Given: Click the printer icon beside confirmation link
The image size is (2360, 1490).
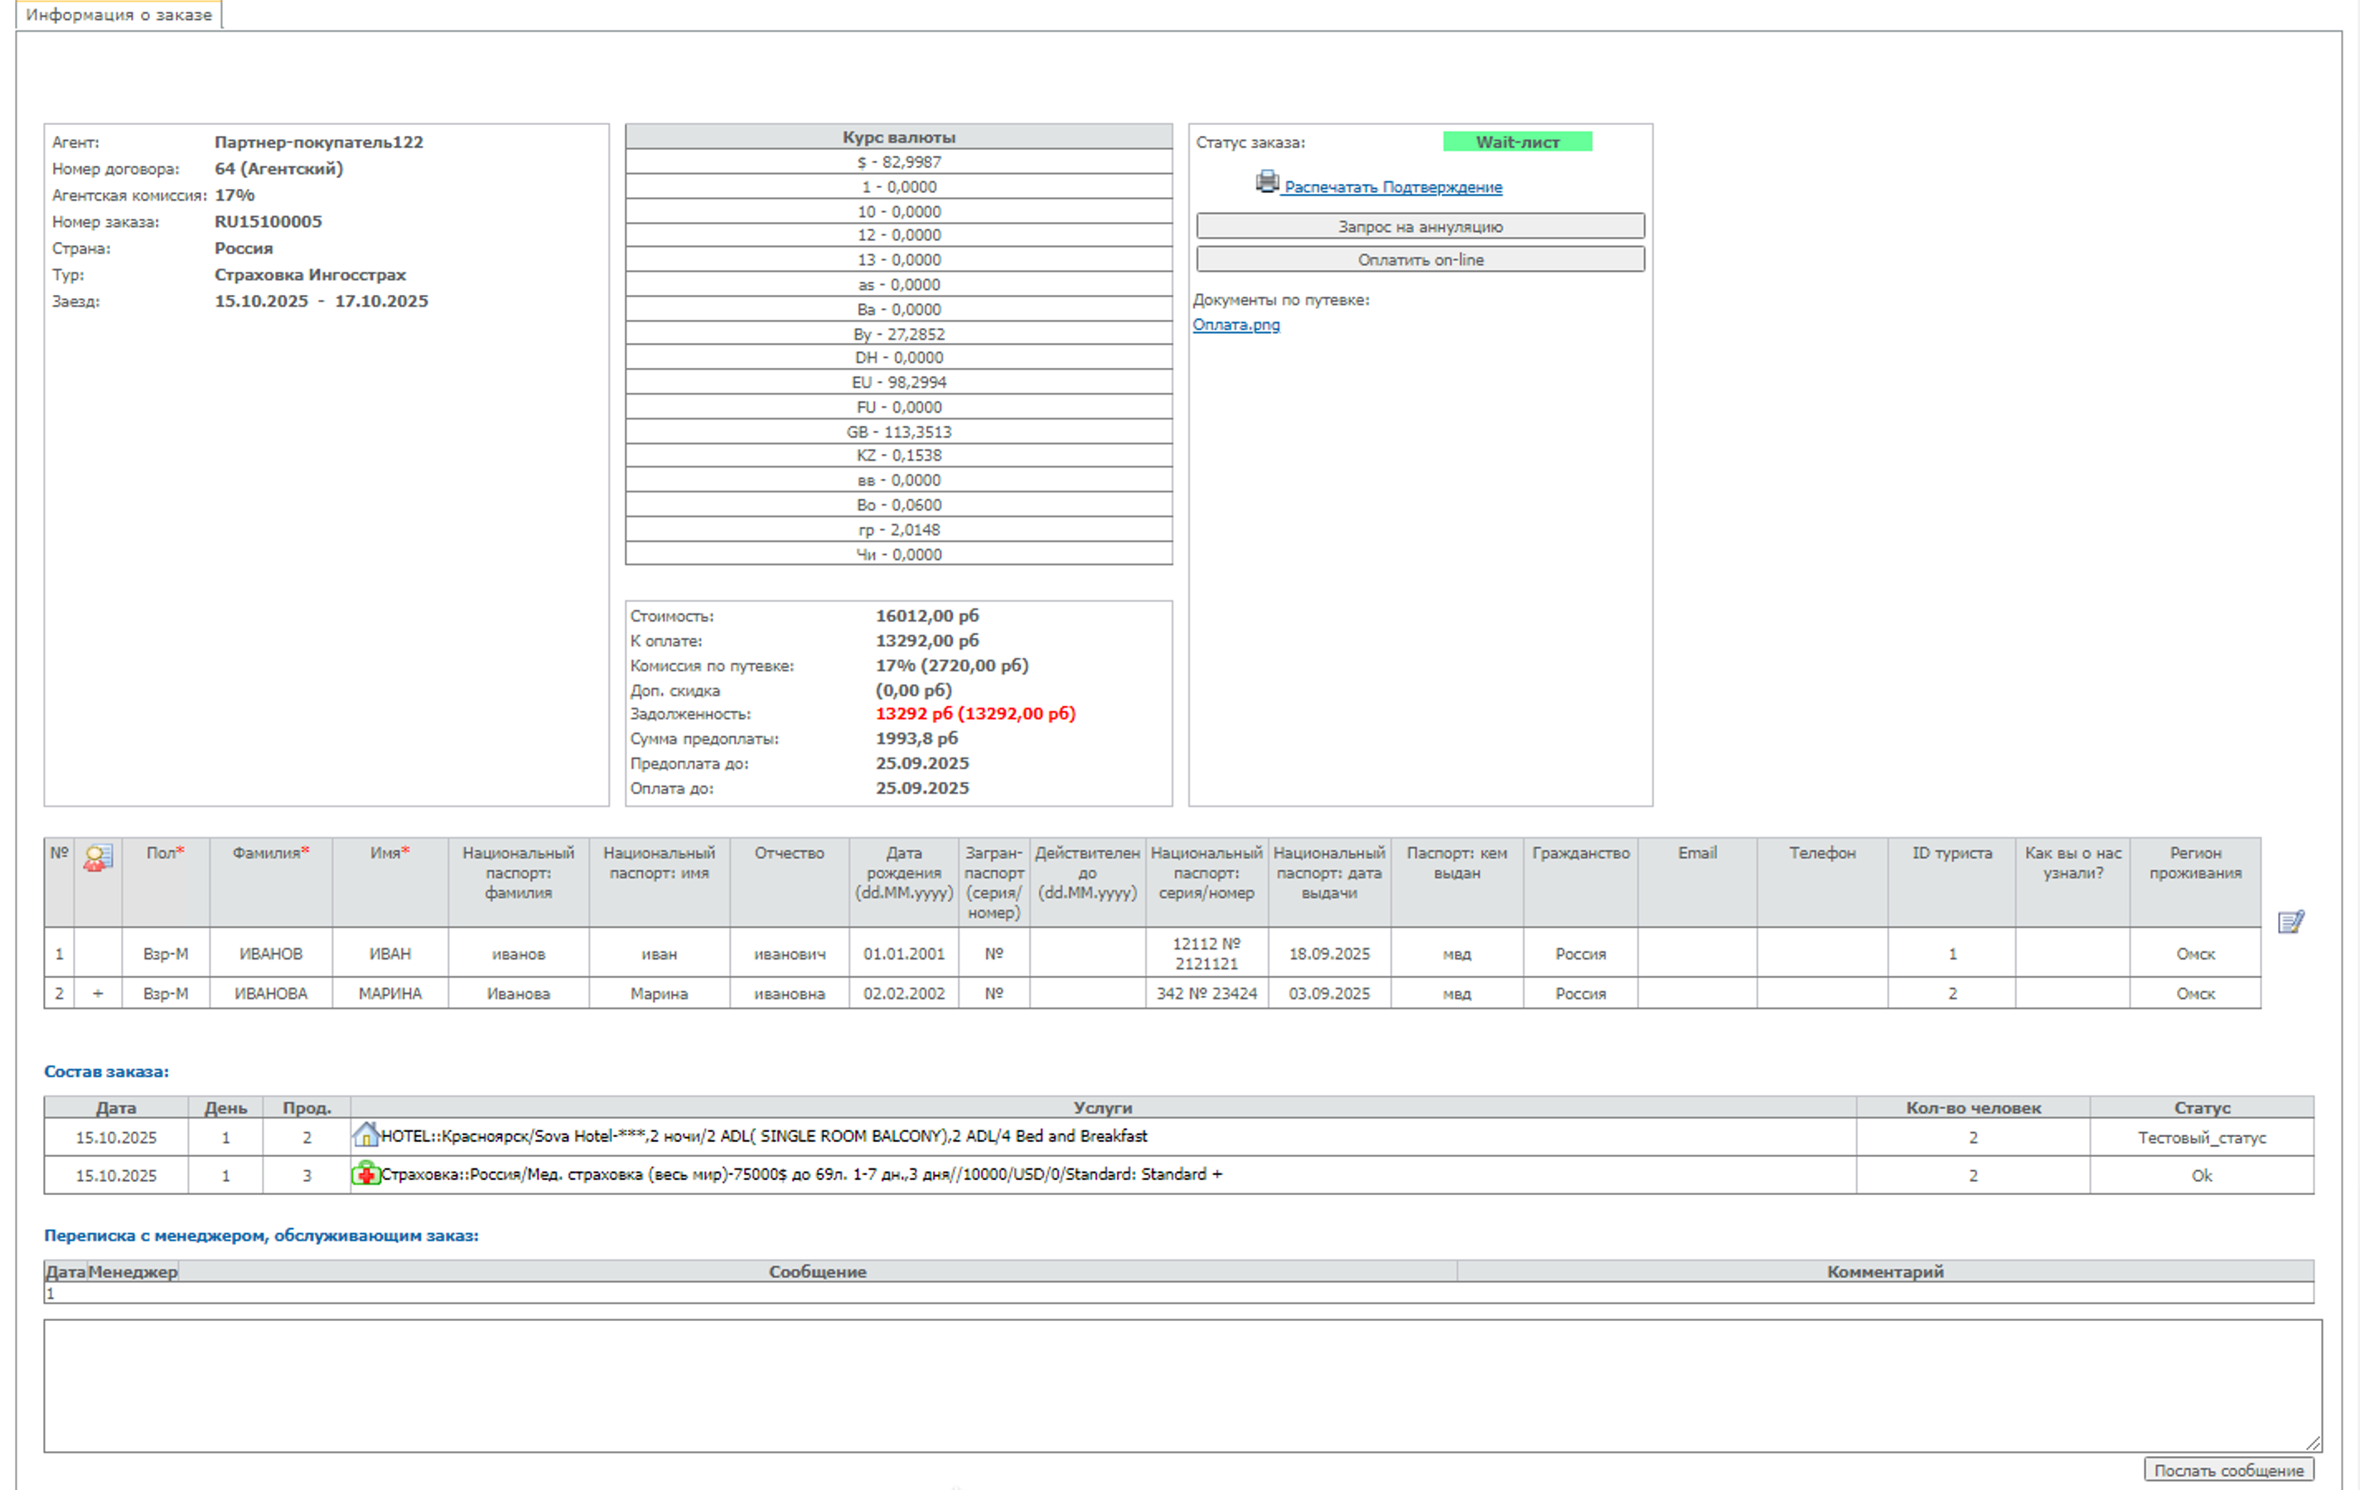Looking at the screenshot, I should (1267, 182).
